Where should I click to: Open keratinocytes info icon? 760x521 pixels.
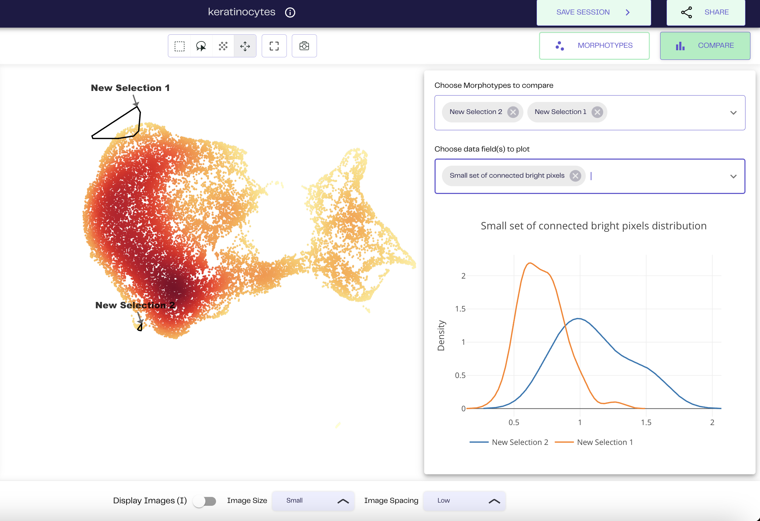[290, 12]
